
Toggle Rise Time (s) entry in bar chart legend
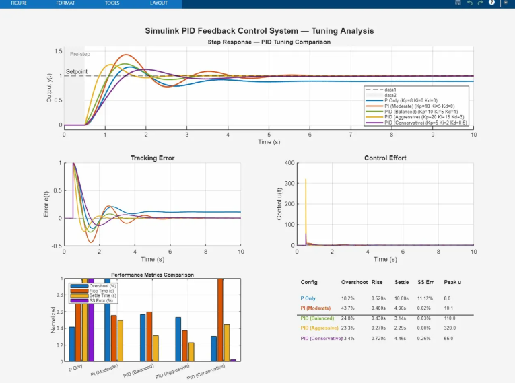[92, 291]
